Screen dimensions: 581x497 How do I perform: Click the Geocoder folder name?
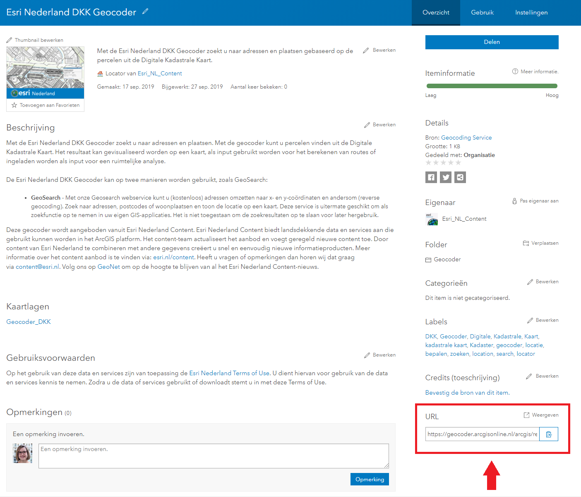447,259
